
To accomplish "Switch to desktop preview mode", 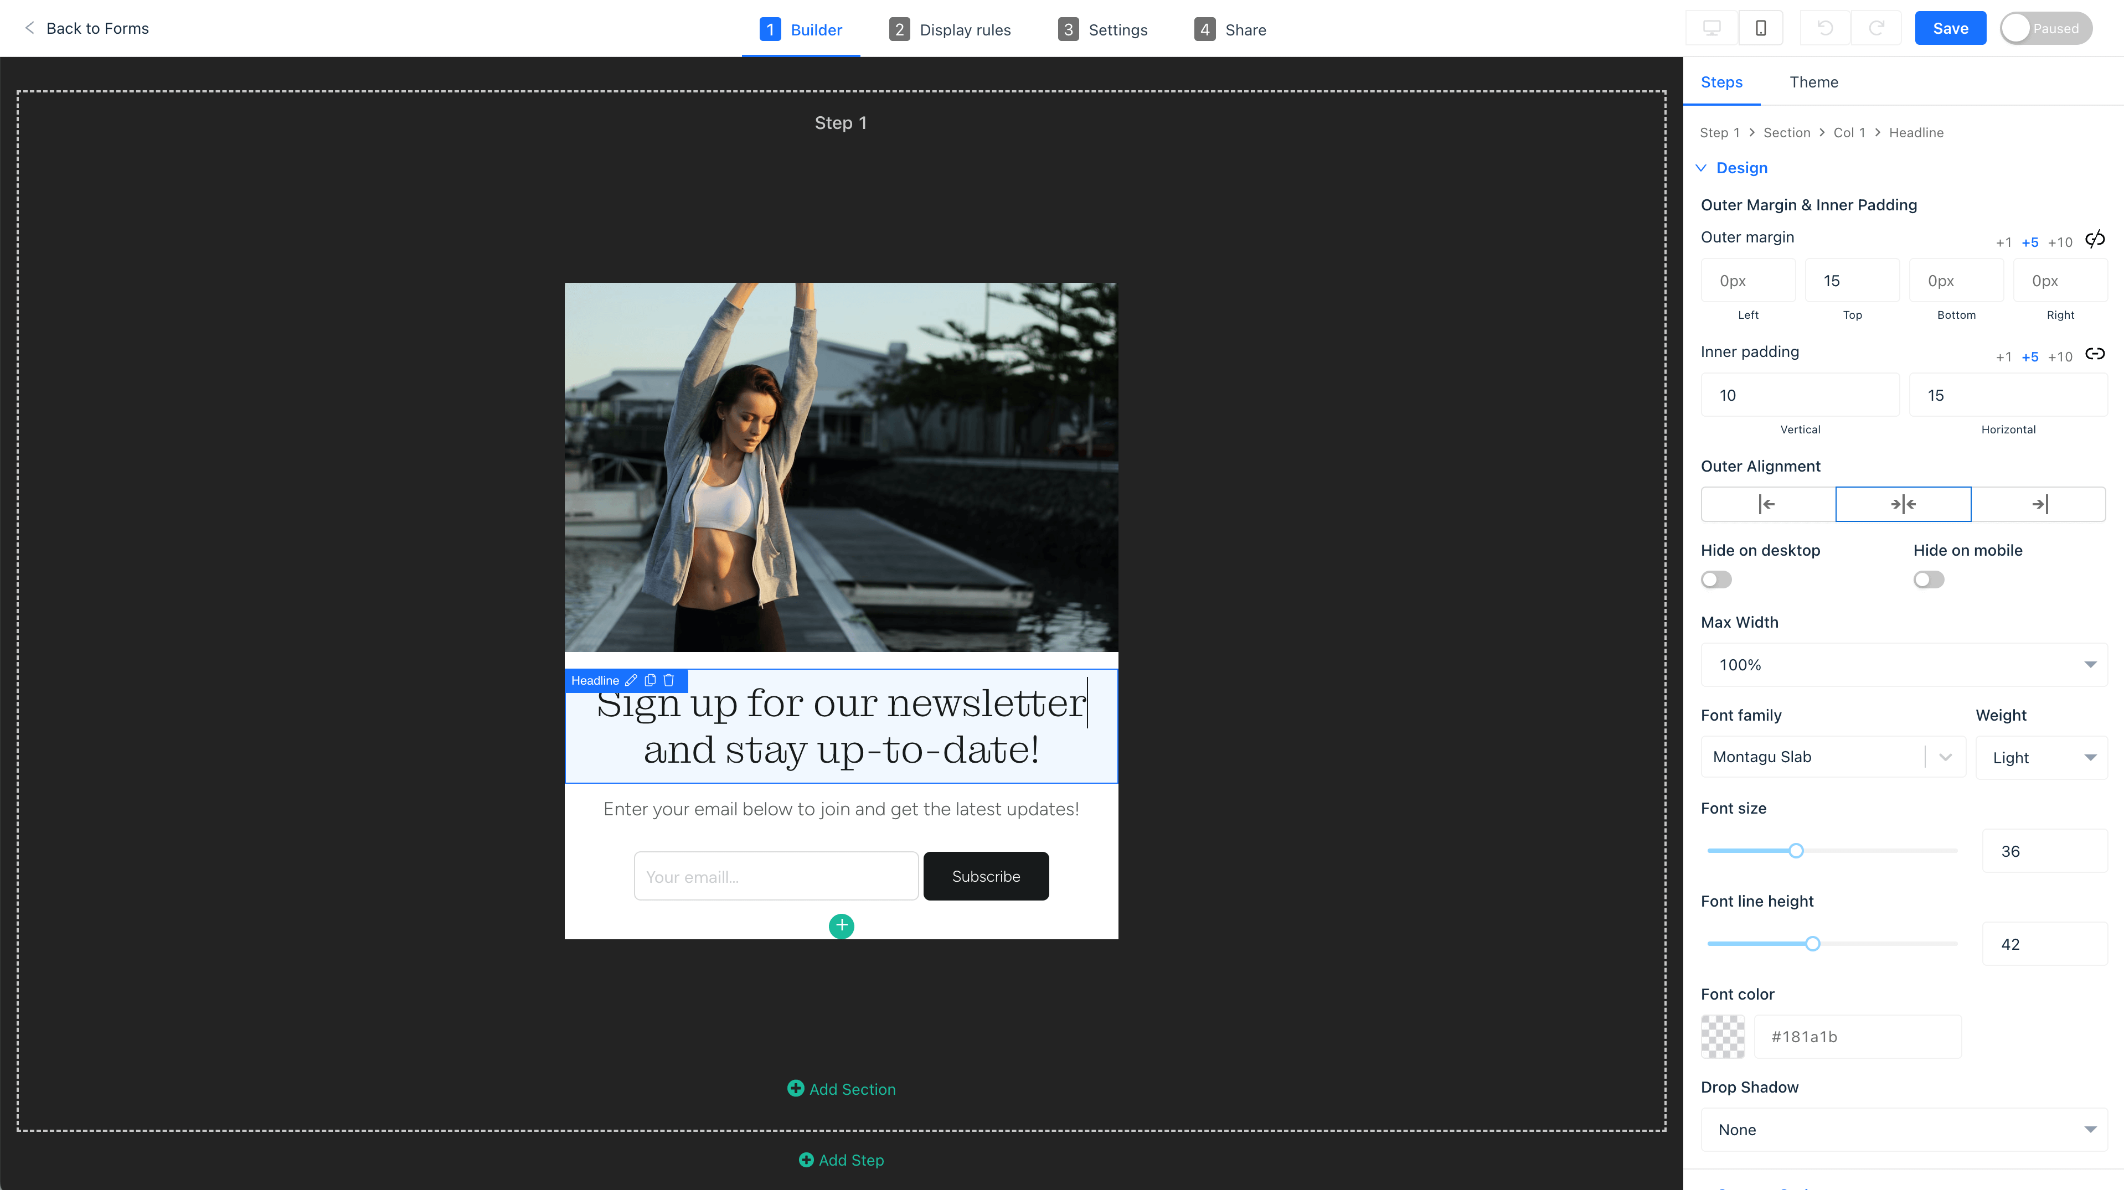I will pos(1711,27).
